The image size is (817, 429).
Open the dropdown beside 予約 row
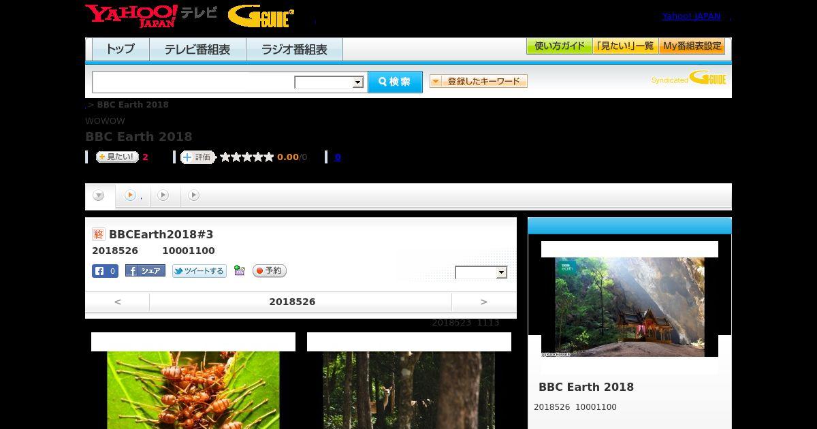click(x=481, y=272)
